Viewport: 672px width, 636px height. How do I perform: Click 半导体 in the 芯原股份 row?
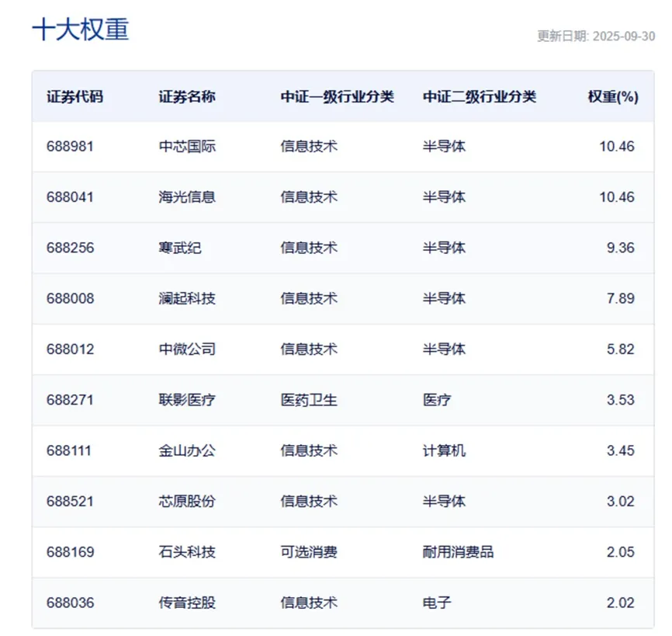click(444, 501)
